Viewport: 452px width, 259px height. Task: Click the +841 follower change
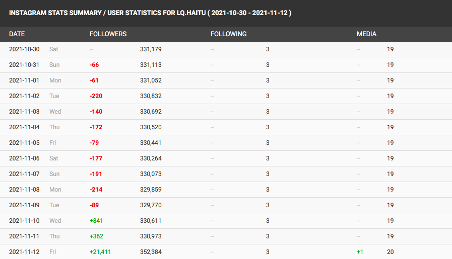(96, 221)
